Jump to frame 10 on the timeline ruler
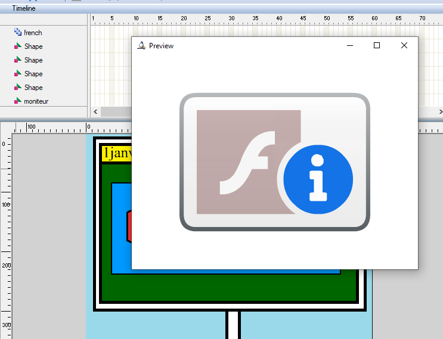Viewport: 443px width, 339px height. [136, 18]
